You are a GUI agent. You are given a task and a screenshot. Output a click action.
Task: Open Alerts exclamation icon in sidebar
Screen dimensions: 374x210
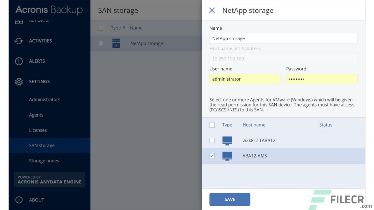tap(19, 61)
